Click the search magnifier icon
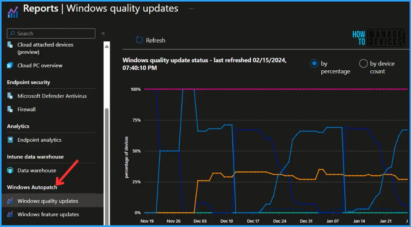This screenshot has height=227, width=411. pos(12,33)
